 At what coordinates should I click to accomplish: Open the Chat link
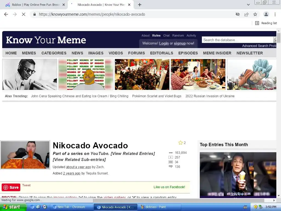pos(166,35)
